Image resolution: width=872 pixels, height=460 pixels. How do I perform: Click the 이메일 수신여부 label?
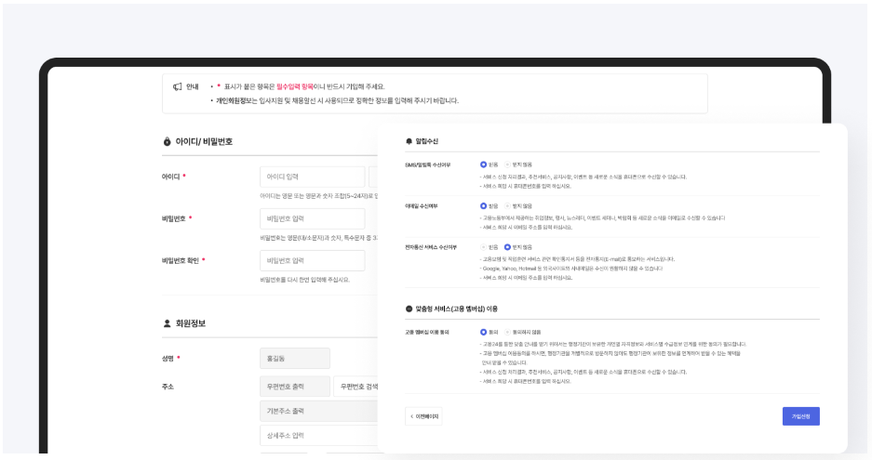[421, 206]
